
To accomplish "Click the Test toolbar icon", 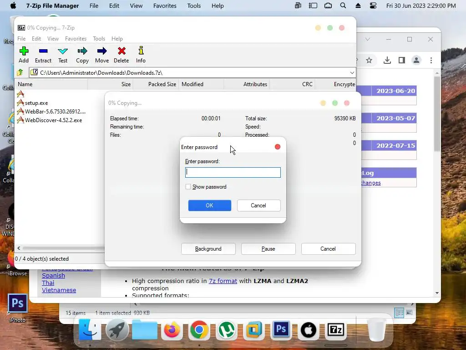I will point(63,55).
